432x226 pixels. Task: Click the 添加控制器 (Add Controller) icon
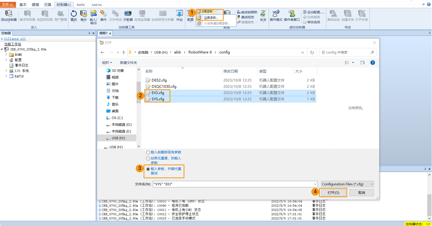[9, 16]
